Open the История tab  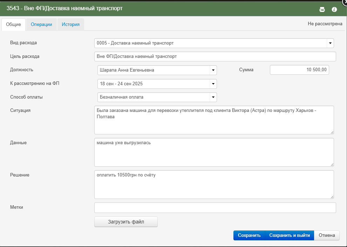(70, 24)
